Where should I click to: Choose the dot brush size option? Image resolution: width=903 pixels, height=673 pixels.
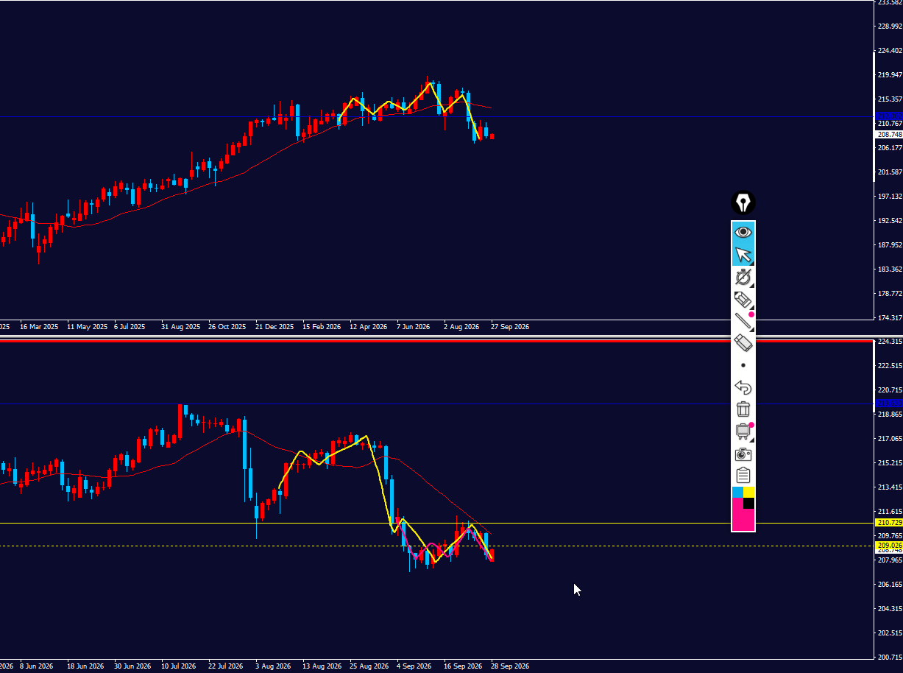coord(743,365)
